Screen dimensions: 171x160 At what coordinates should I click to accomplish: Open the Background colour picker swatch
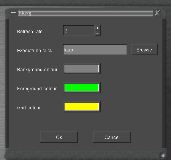(82, 69)
